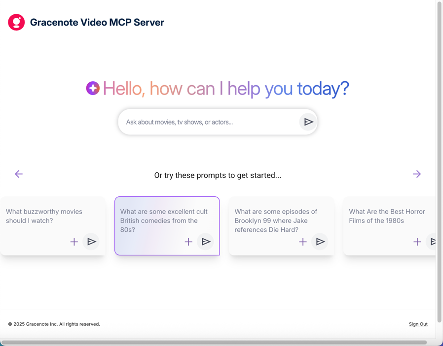Viewport: 443px width, 346px height.
Task: Click the horizontal scrollbar at the bottom
Action: [x=214, y=342]
